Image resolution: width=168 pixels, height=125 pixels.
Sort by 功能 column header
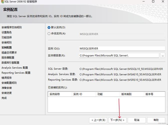coord(108,94)
